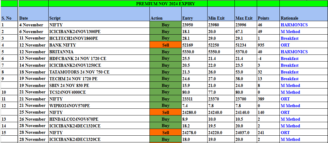Screen dimensions: 328x143
Task: Click the TATAMOTORS 24 NOV 750 CE cell
Action: [x=79, y=72]
